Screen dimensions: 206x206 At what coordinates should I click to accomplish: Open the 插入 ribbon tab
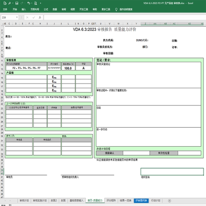(x=24, y=9)
